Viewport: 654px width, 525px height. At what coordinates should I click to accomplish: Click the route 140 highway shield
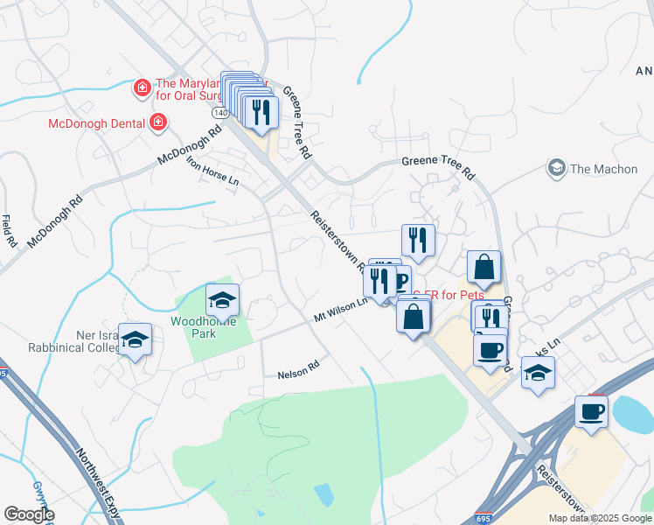click(219, 113)
